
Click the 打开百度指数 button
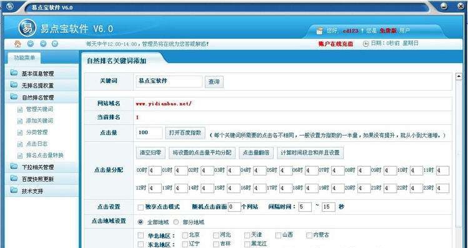click(x=186, y=133)
